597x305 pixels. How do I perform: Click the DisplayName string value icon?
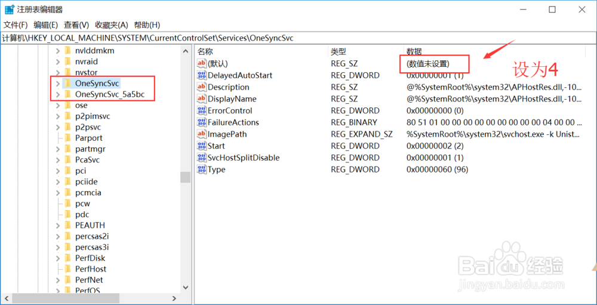coord(201,99)
